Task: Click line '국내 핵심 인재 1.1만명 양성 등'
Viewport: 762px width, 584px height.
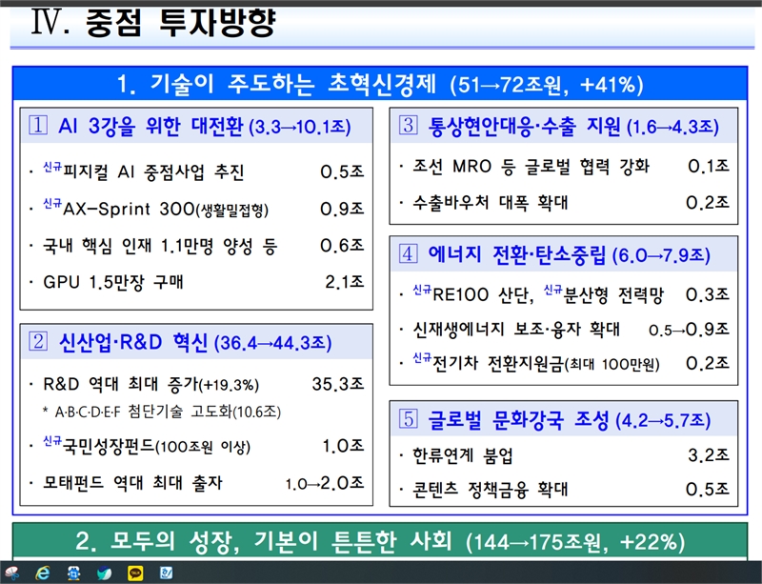Action: (x=160, y=246)
